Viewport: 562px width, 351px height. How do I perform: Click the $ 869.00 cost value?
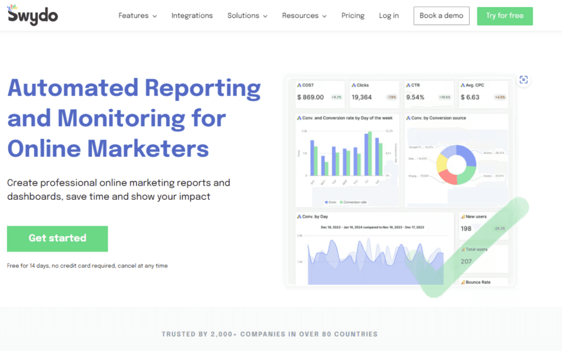(311, 97)
